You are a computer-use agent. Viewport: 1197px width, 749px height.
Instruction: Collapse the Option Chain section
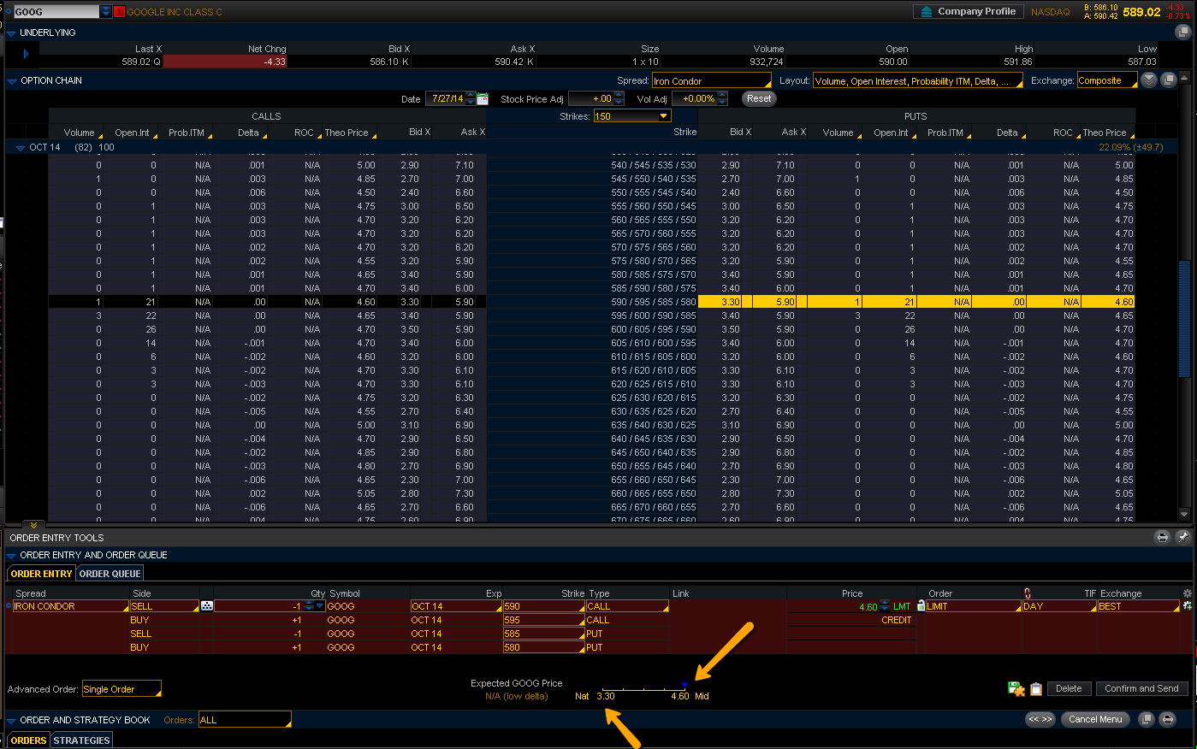pyautogui.click(x=12, y=81)
